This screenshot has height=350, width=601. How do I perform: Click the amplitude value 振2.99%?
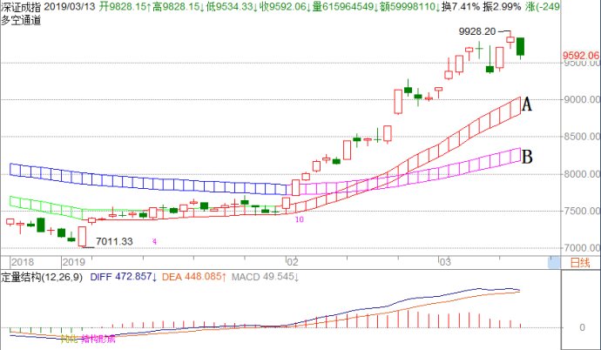502,6
